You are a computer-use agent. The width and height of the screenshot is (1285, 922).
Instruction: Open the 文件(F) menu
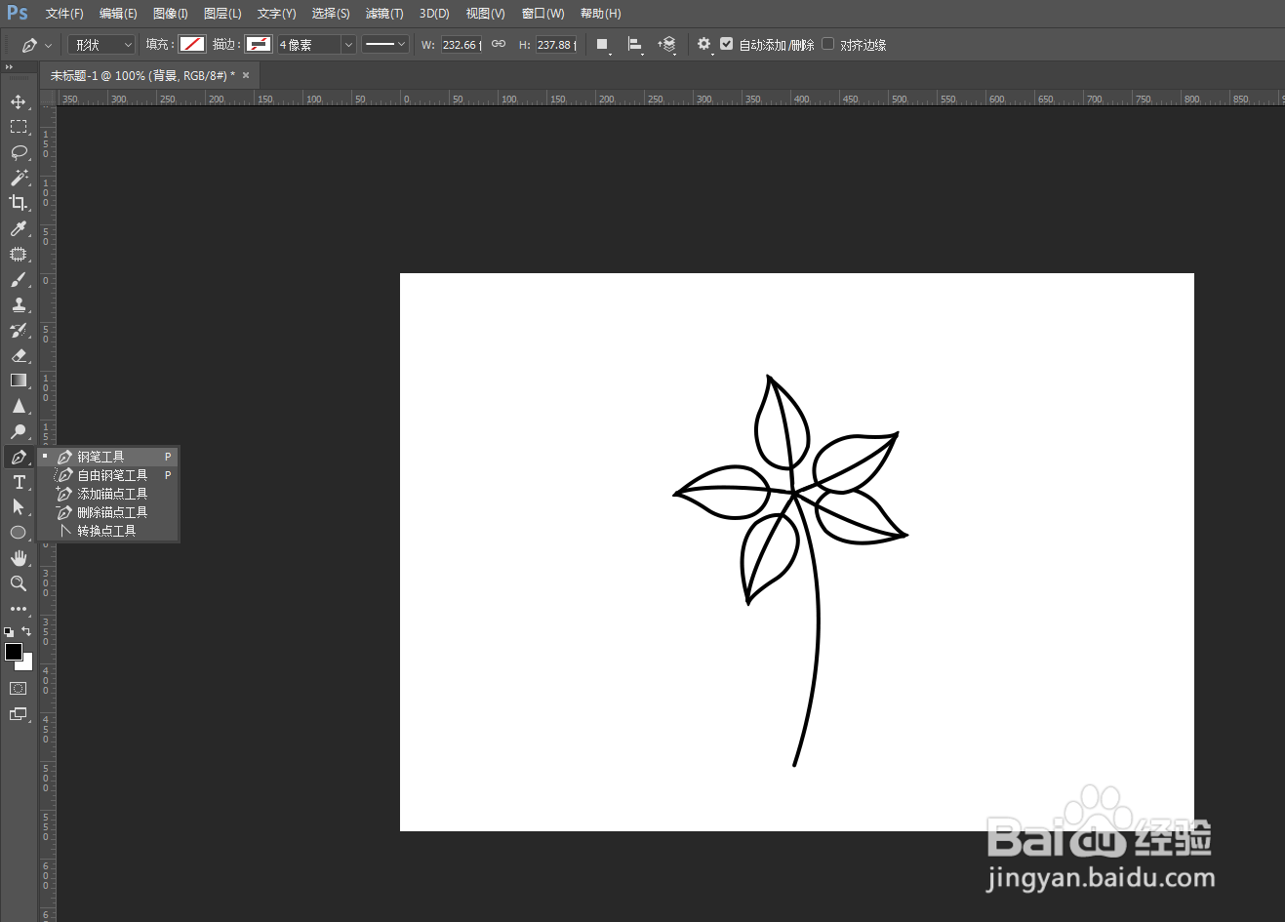(x=64, y=14)
